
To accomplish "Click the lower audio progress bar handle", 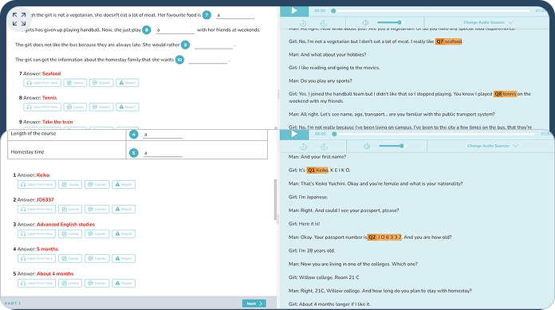I will pos(334,134).
